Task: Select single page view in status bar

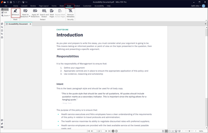Action: (x=163, y=131)
